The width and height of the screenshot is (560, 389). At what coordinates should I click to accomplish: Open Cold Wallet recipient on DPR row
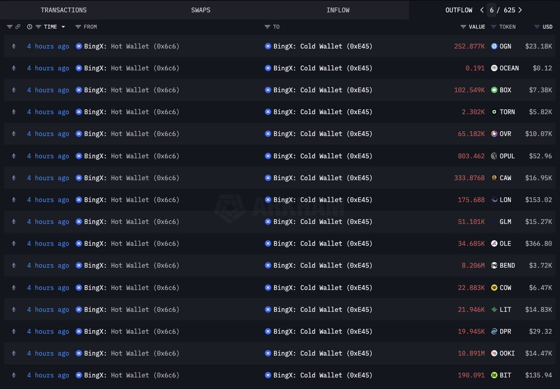pos(323,331)
